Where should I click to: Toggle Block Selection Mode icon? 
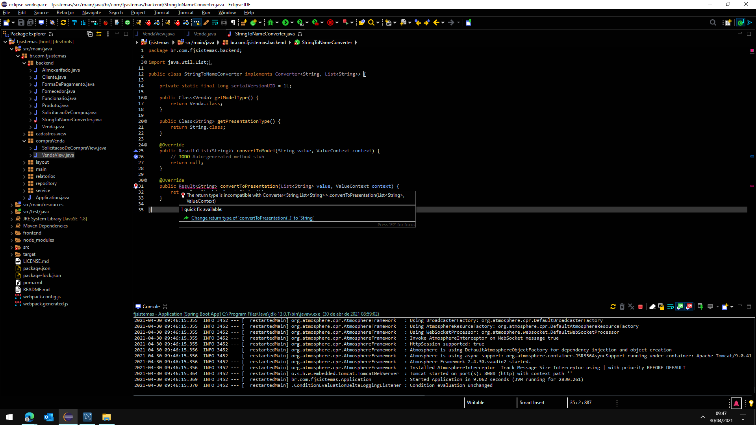pos(224,23)
